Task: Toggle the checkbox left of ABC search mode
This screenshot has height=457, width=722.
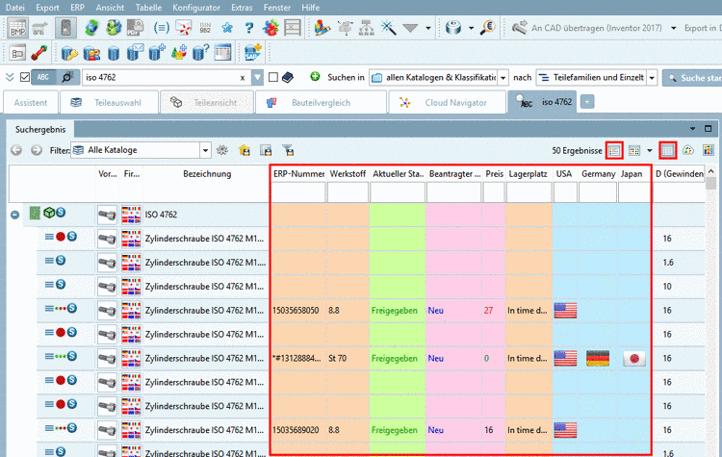Action: pos(25,77)
